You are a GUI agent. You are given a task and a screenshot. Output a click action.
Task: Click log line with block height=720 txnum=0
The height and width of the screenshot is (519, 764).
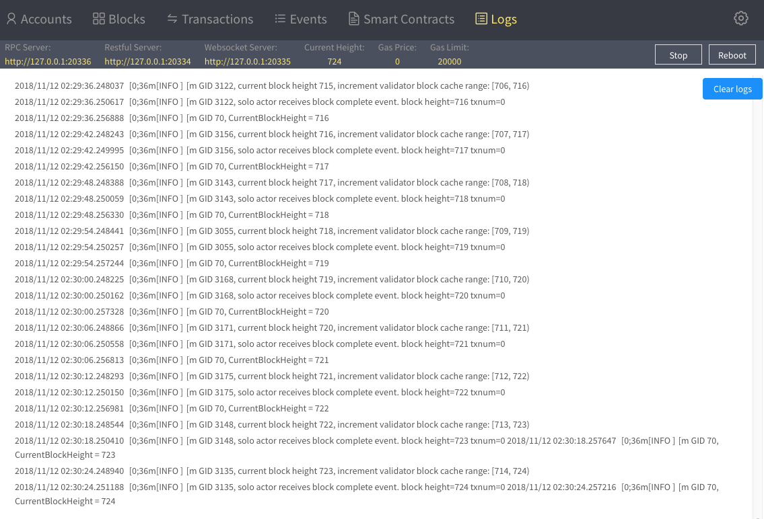click(x=260, y=295)
